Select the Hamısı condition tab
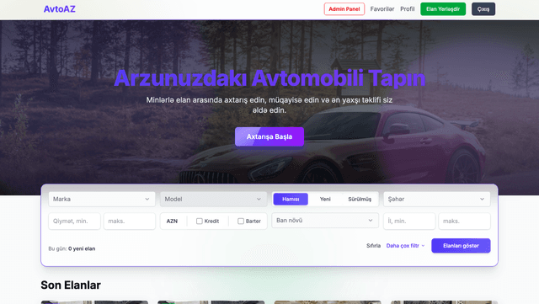Viewport: 539px width, 304px height. (291, 199)
